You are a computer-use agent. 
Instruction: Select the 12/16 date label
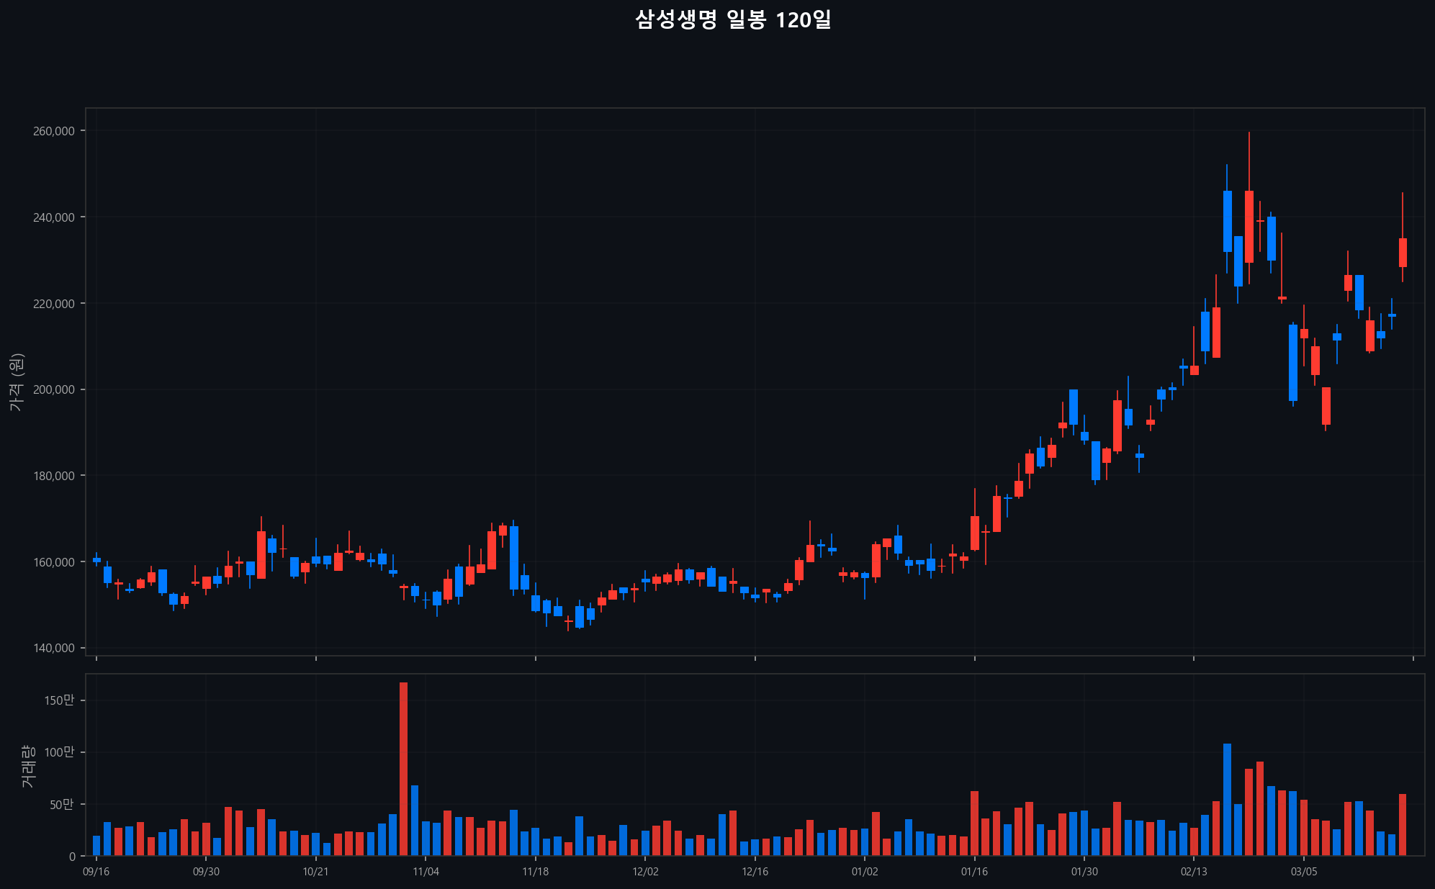point(755,872)
